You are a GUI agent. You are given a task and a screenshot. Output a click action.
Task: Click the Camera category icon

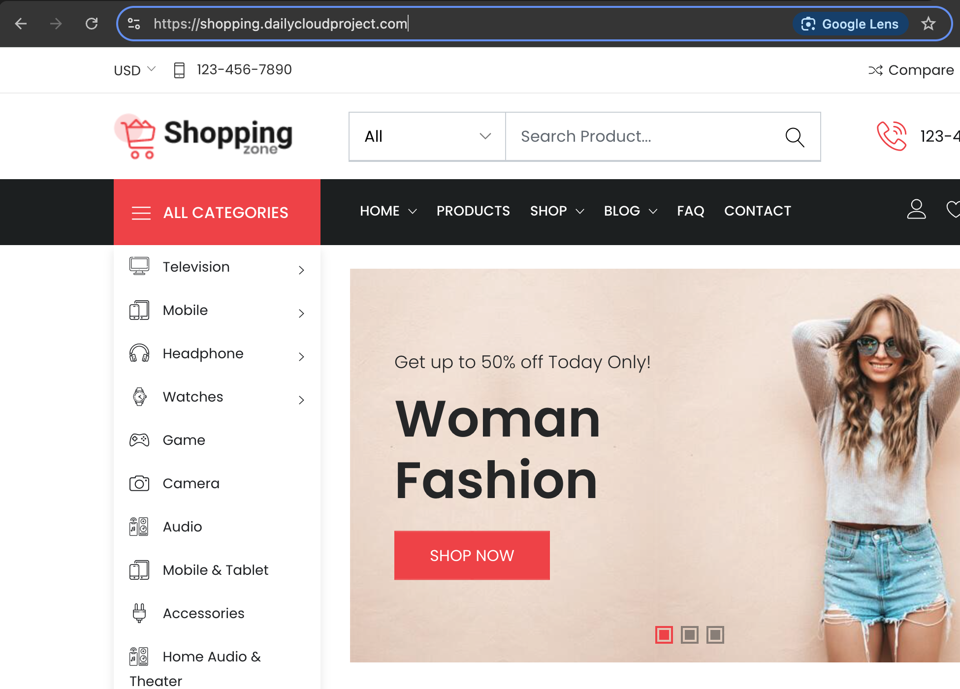(x=139, y=483)
